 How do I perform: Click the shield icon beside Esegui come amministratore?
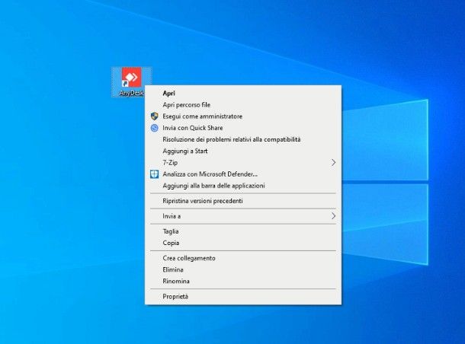(x=154, y=116)
